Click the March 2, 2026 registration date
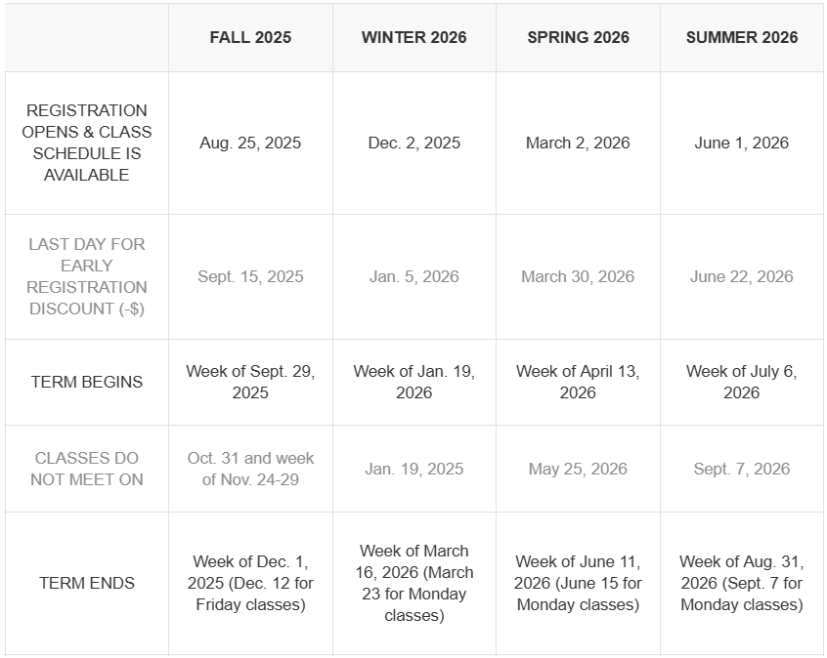 click(x=578, y=143)
